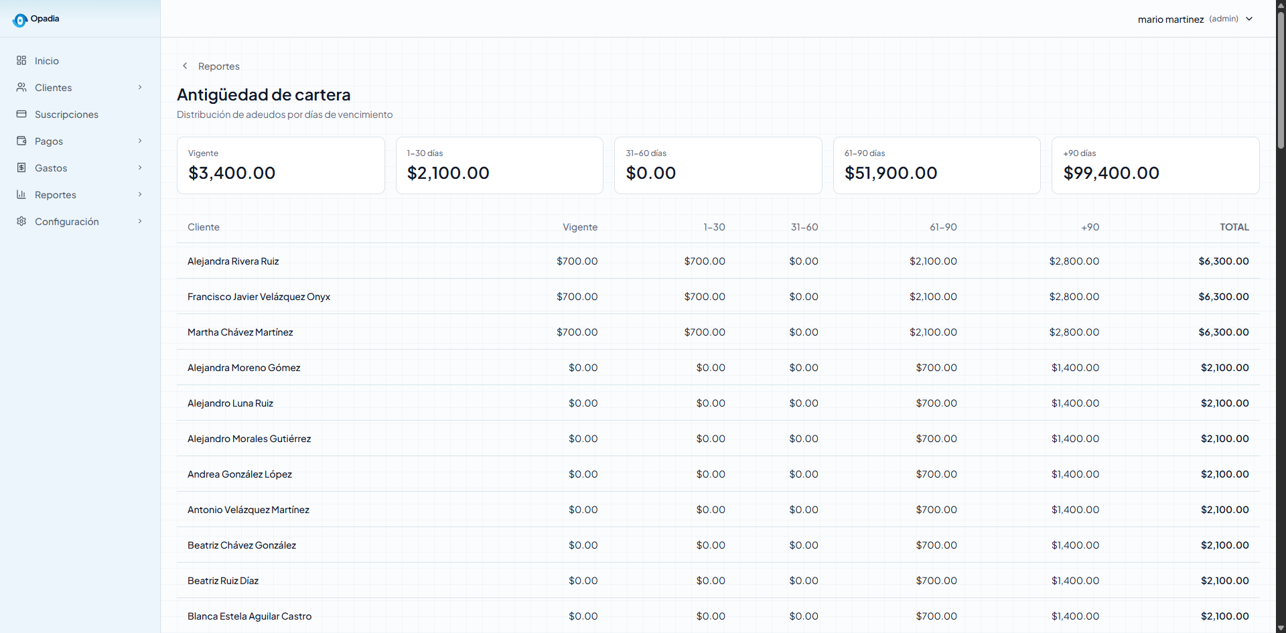Click the 61–90 column header
Image resolution: width=1286 pixels, height=633 pixels.
coord(943,227)
